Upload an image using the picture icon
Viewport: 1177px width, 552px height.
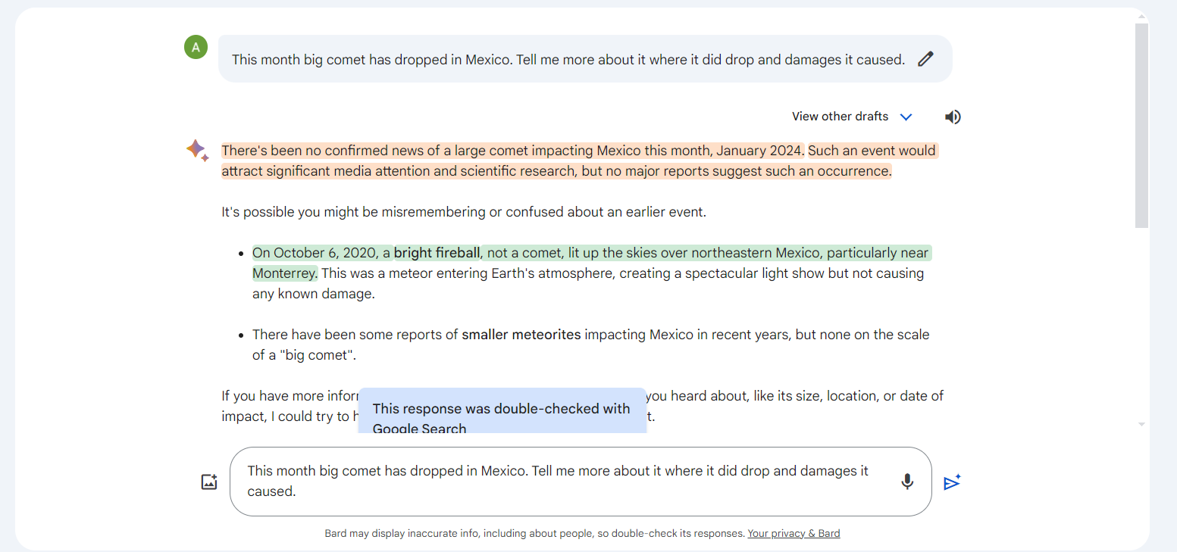click(x=209, y=482)
